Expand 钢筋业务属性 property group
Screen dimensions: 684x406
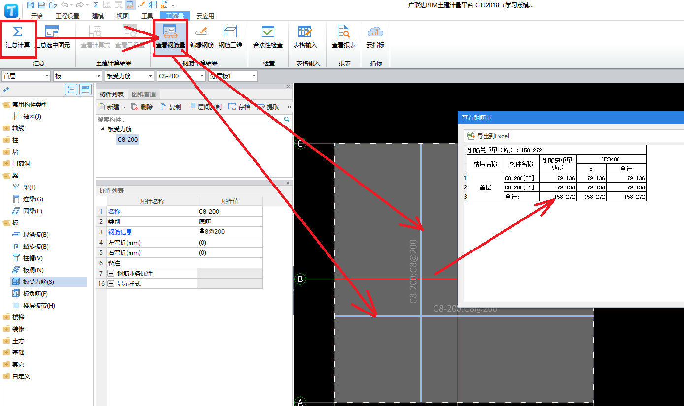click(111, 273)
